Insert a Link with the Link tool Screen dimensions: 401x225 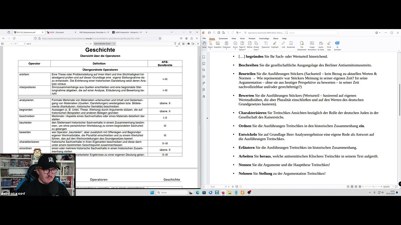point(283,44)
